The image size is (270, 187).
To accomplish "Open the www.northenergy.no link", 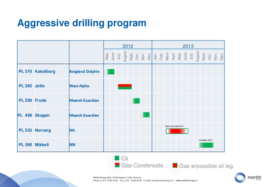I will [x=187, y=181].
